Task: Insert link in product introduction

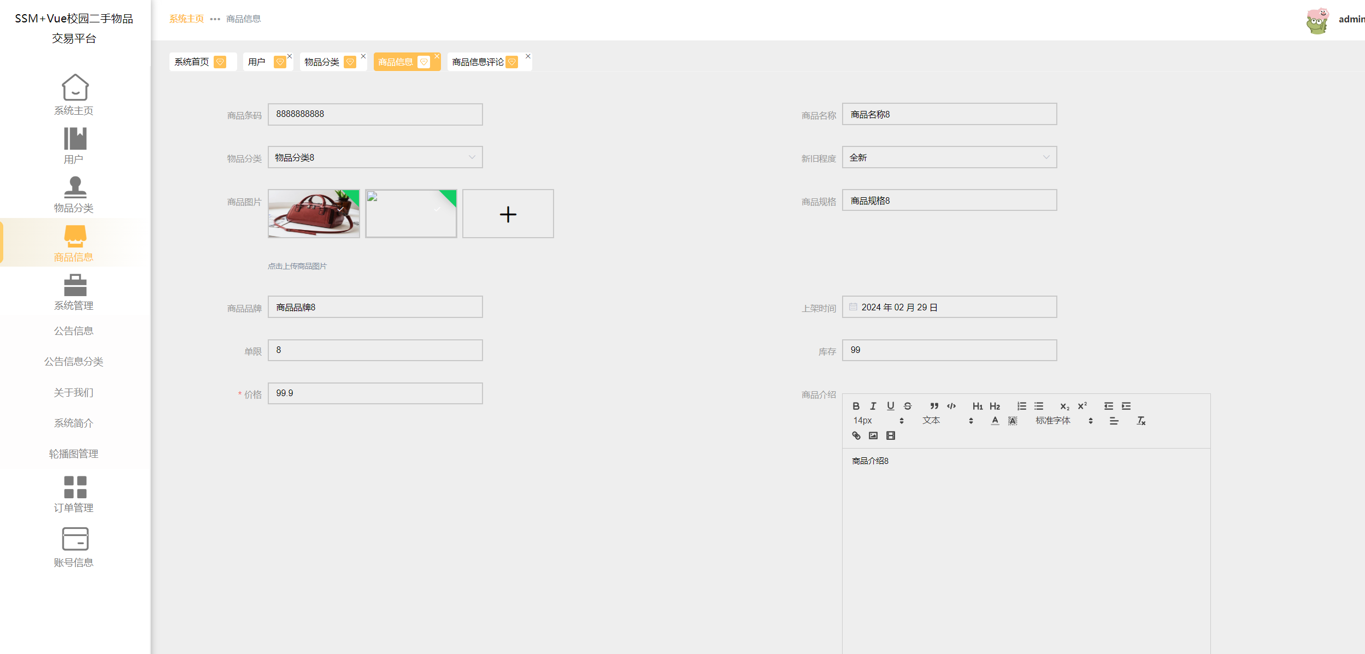Action: tap(856, 435)
